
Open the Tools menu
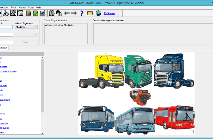tap(13, 7)
